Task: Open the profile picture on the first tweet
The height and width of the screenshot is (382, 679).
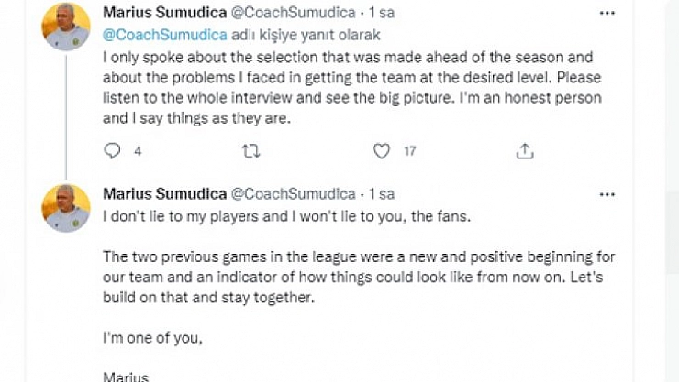Action: 66,27
